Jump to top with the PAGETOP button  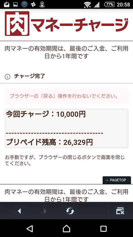tap(117, 180)
